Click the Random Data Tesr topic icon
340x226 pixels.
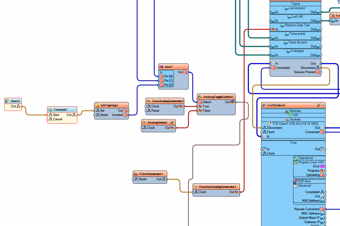tap(282, 25)
